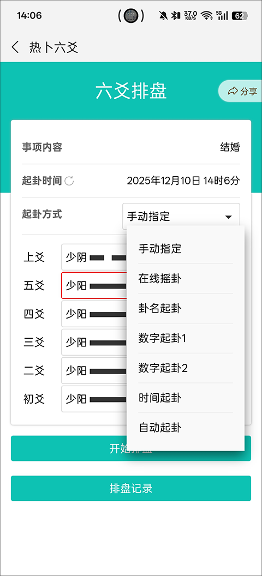The width and height of the screenshot is (262, 576).
Task: Select 在线摇卦 from the list
Action: pos(186,278)
